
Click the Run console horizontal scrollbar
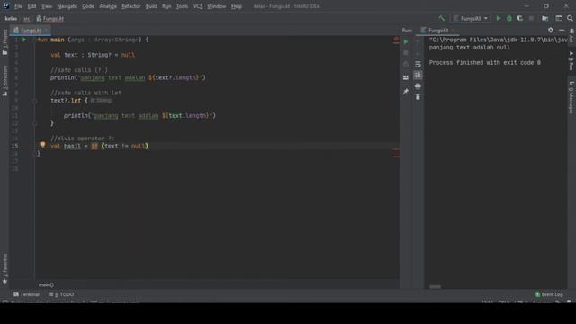[435, 286]
